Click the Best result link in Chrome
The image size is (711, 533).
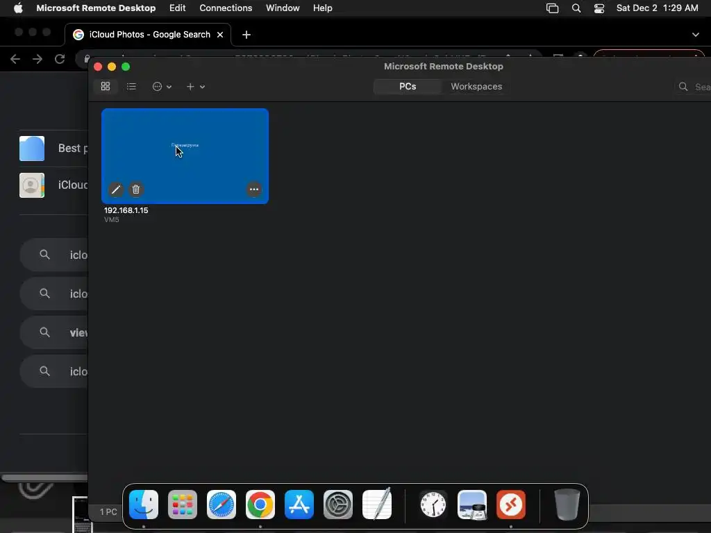click(53, 149)
